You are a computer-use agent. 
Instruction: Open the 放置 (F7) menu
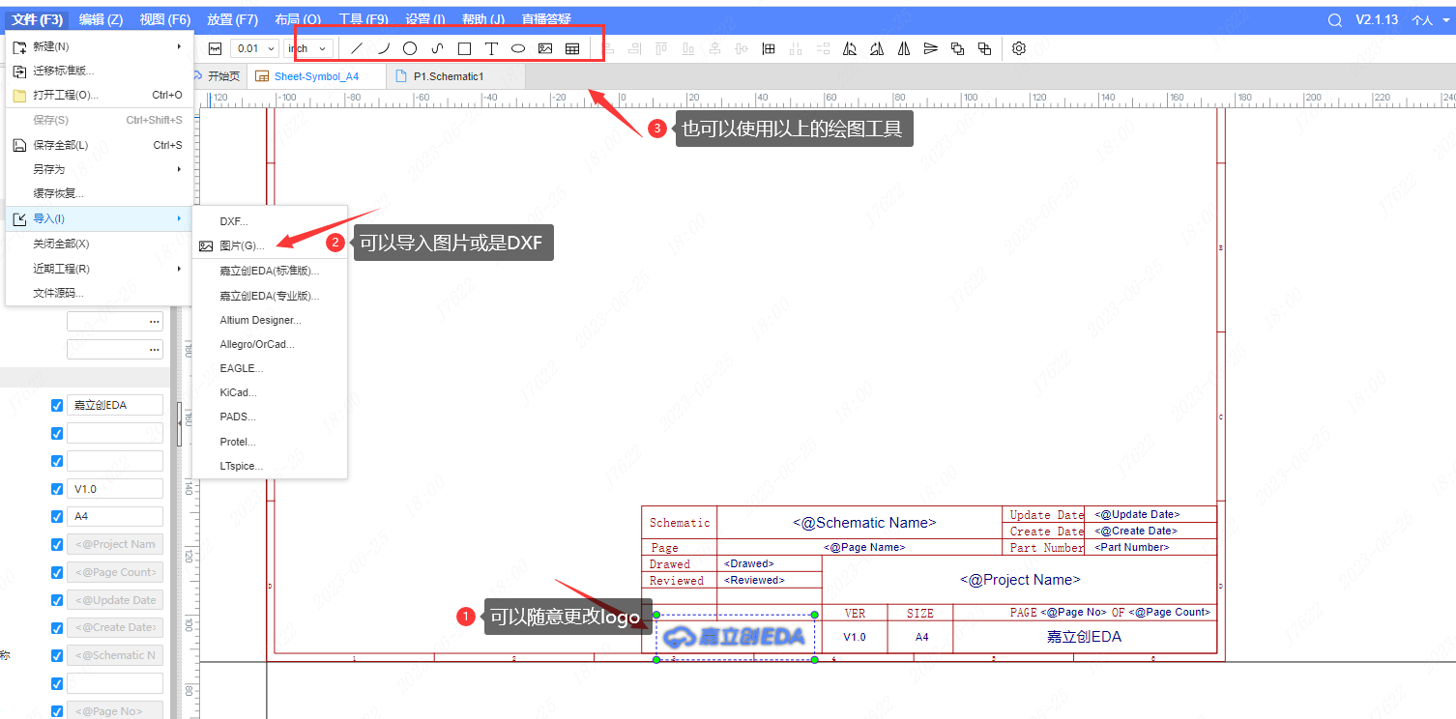pos(232,19)
